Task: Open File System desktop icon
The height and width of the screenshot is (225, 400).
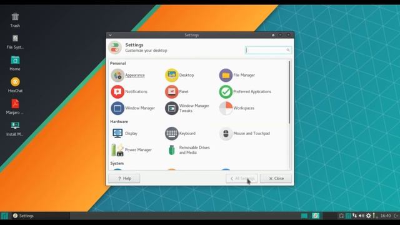Action: (15, 42)
